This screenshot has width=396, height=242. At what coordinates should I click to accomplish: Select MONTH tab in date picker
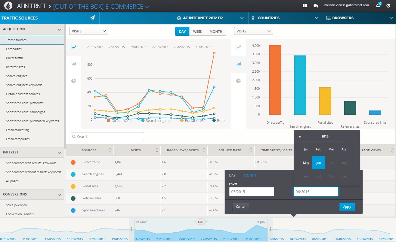pyautogui.click(x=250, y=175)
